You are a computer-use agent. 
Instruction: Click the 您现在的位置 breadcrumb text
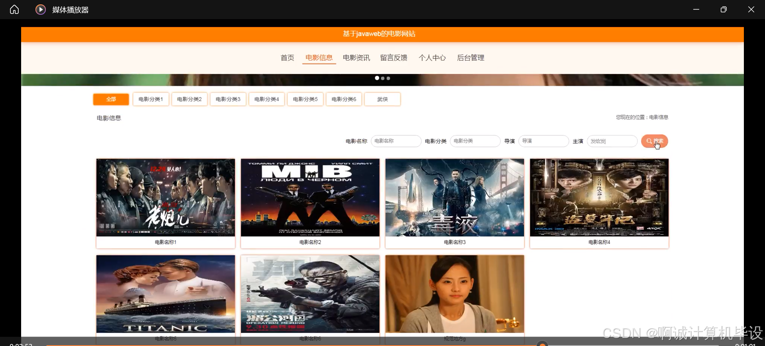[642, 117]
